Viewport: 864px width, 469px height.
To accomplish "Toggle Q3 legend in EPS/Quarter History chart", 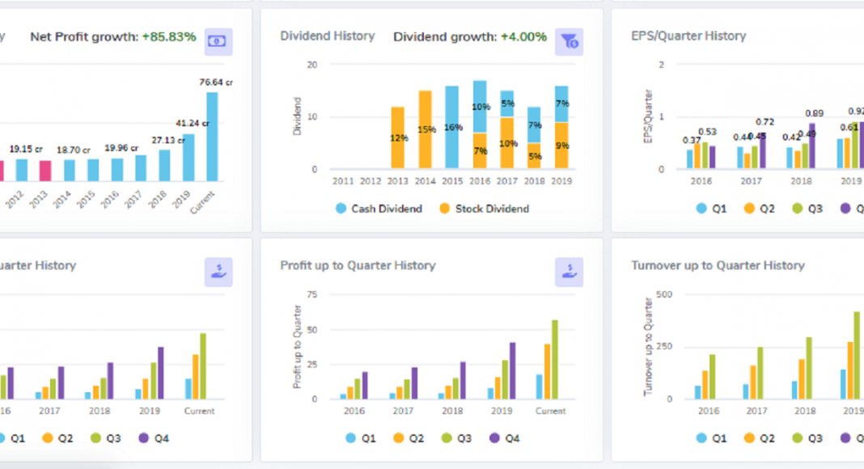I will [807, 209].
